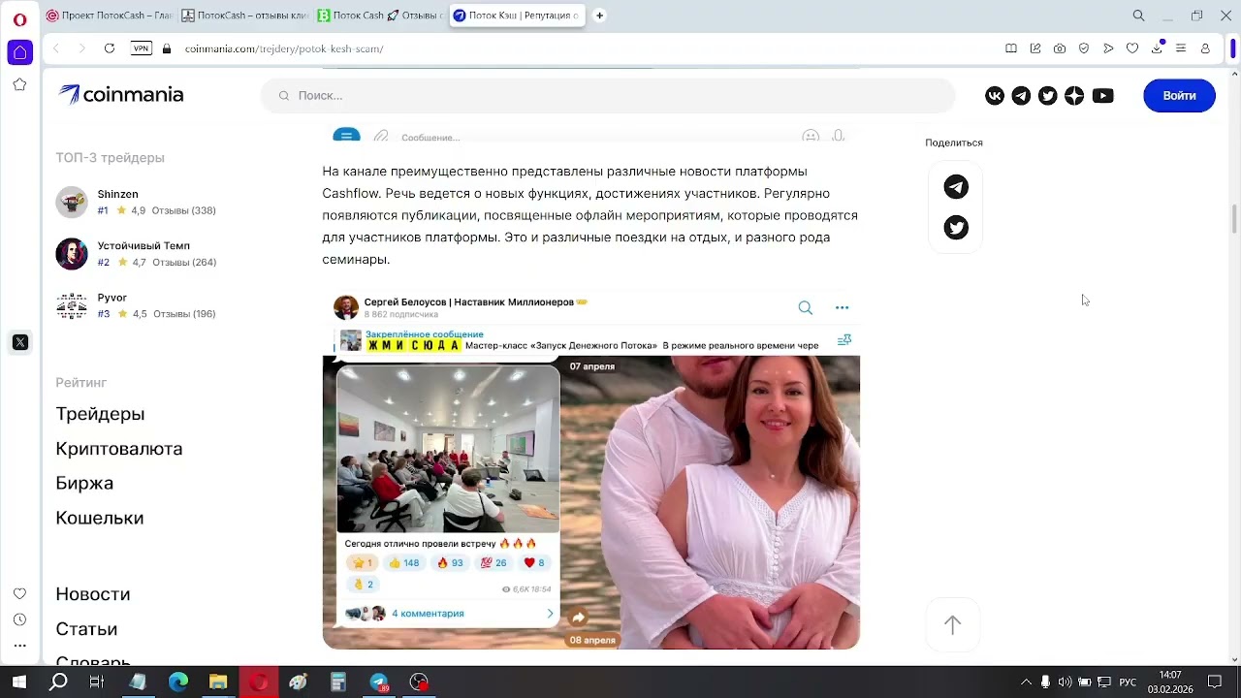The width and height of the screenshot is (1241, 698).
Task: Share the article via Twitter
Action: (956, 228)
